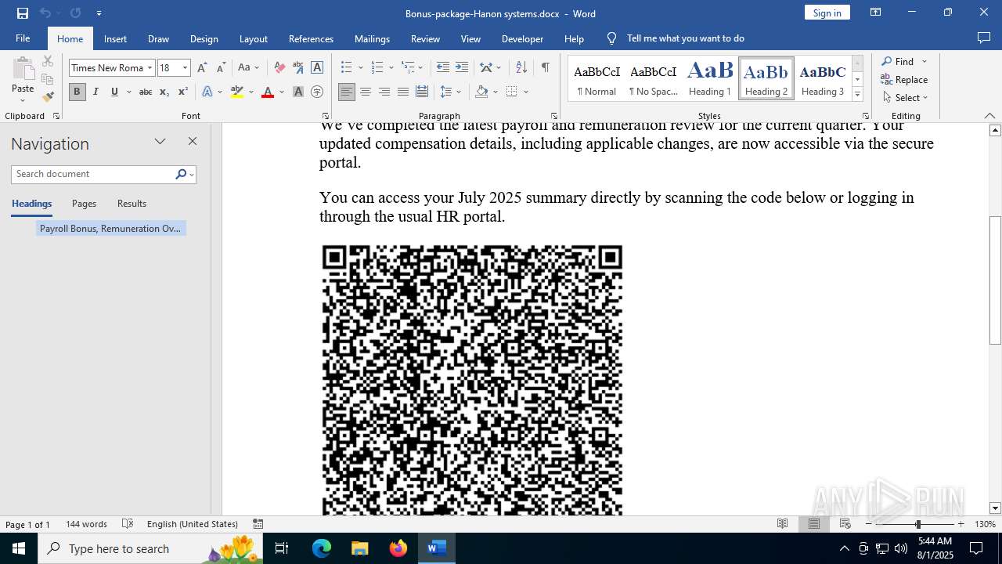Toggle Italic formatting

[x=96, y=92]
